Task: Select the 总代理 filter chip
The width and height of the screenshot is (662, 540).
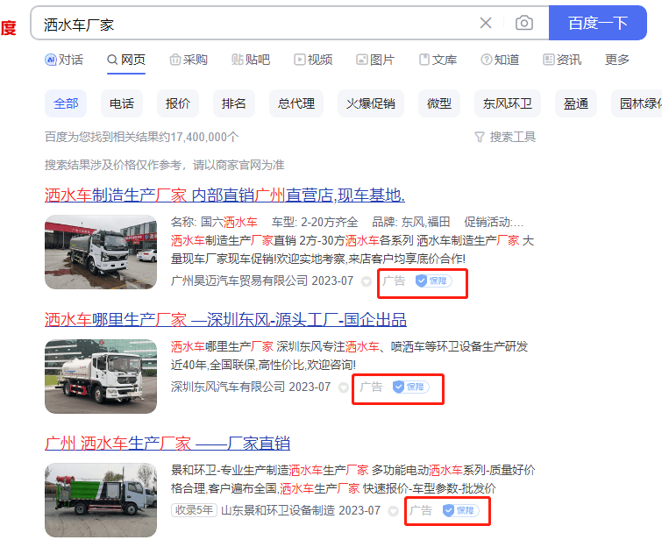Action: 296,103
